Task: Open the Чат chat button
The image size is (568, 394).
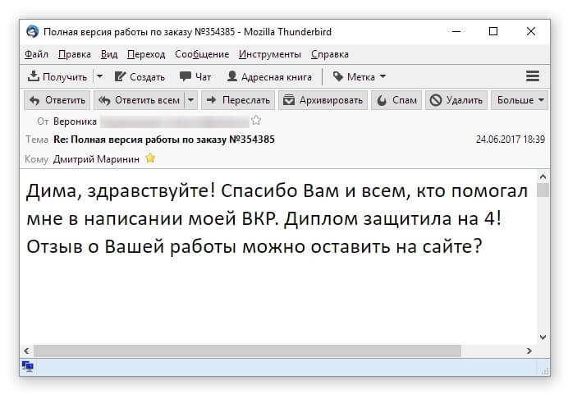Action: [195, 77]
